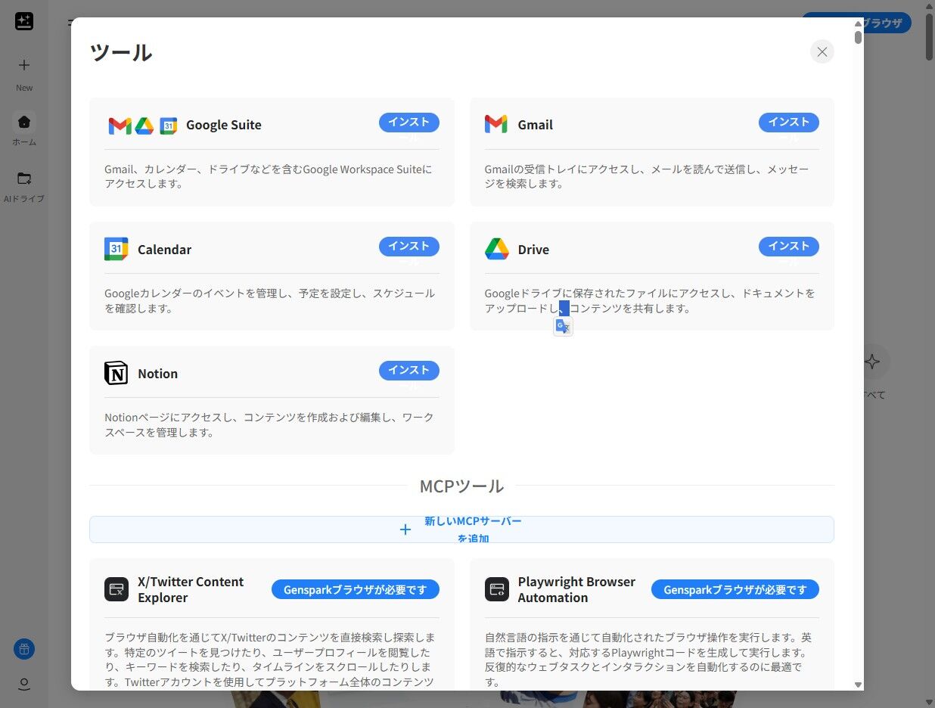Click the Google Suite title text
This screenshot has width=935, height=708.
pyautogui.click(x=224, y=126)
